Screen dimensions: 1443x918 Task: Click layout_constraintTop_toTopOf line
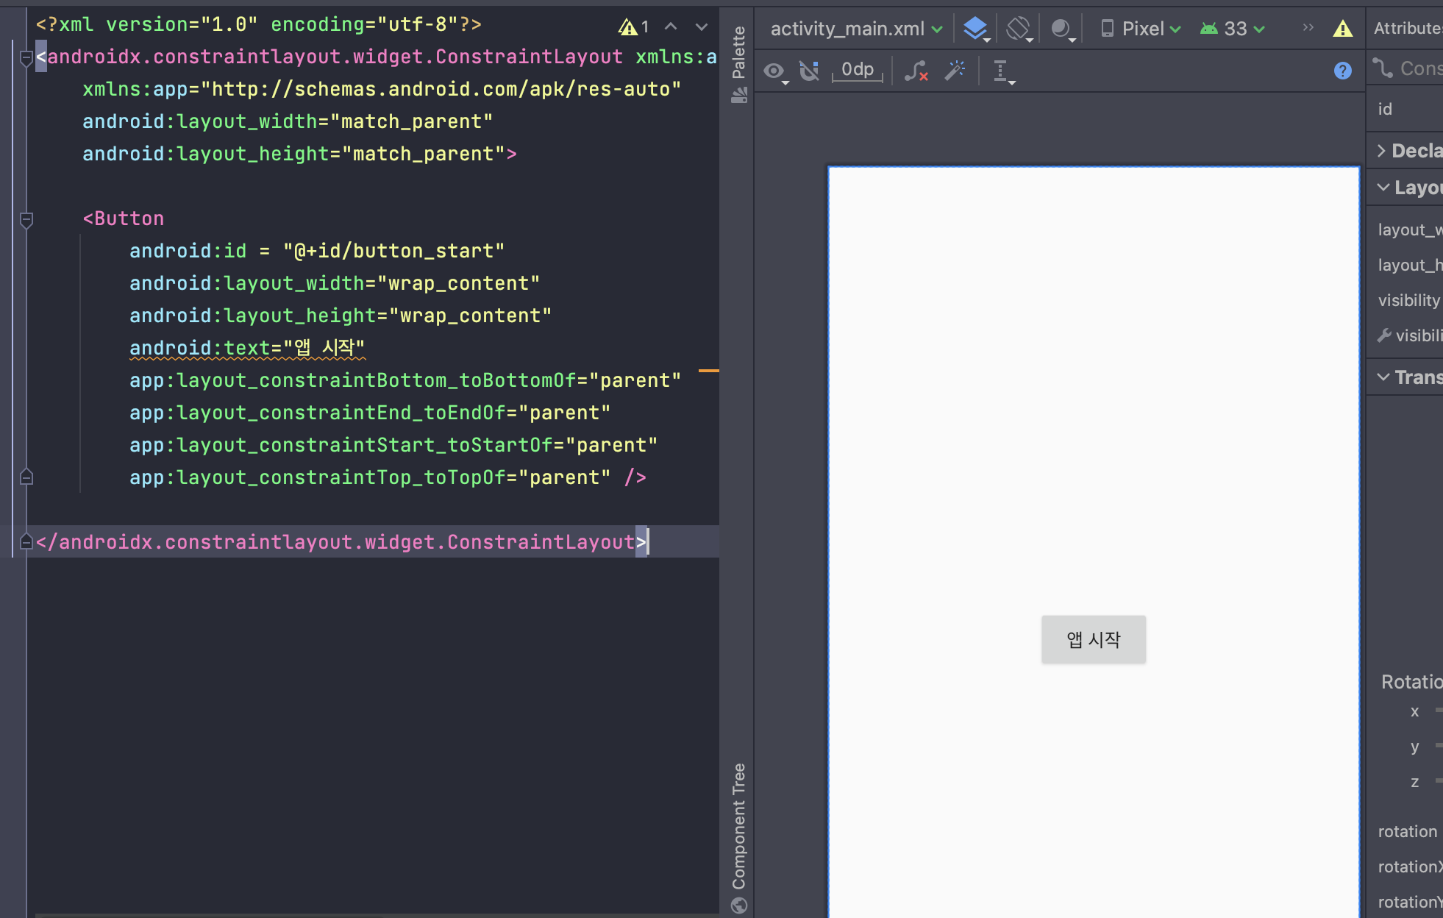coord(388,477)
